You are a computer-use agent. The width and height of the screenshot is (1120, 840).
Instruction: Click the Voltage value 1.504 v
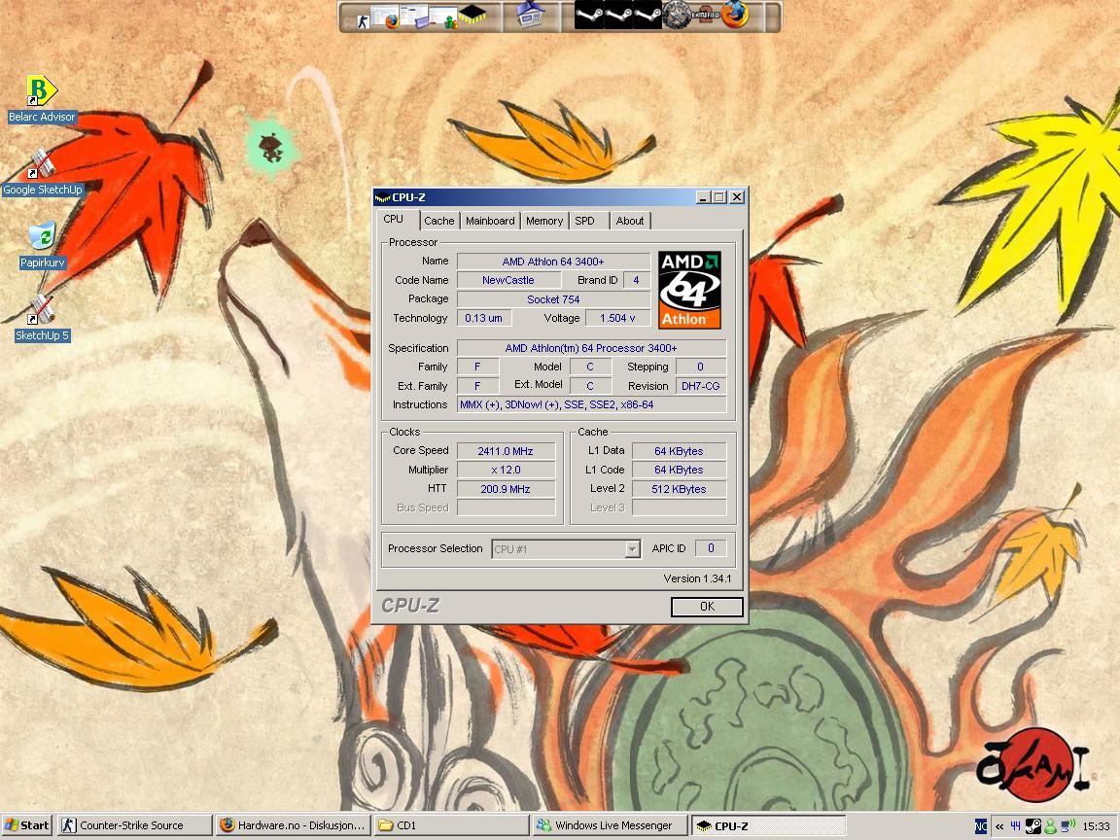pos(618,318)
